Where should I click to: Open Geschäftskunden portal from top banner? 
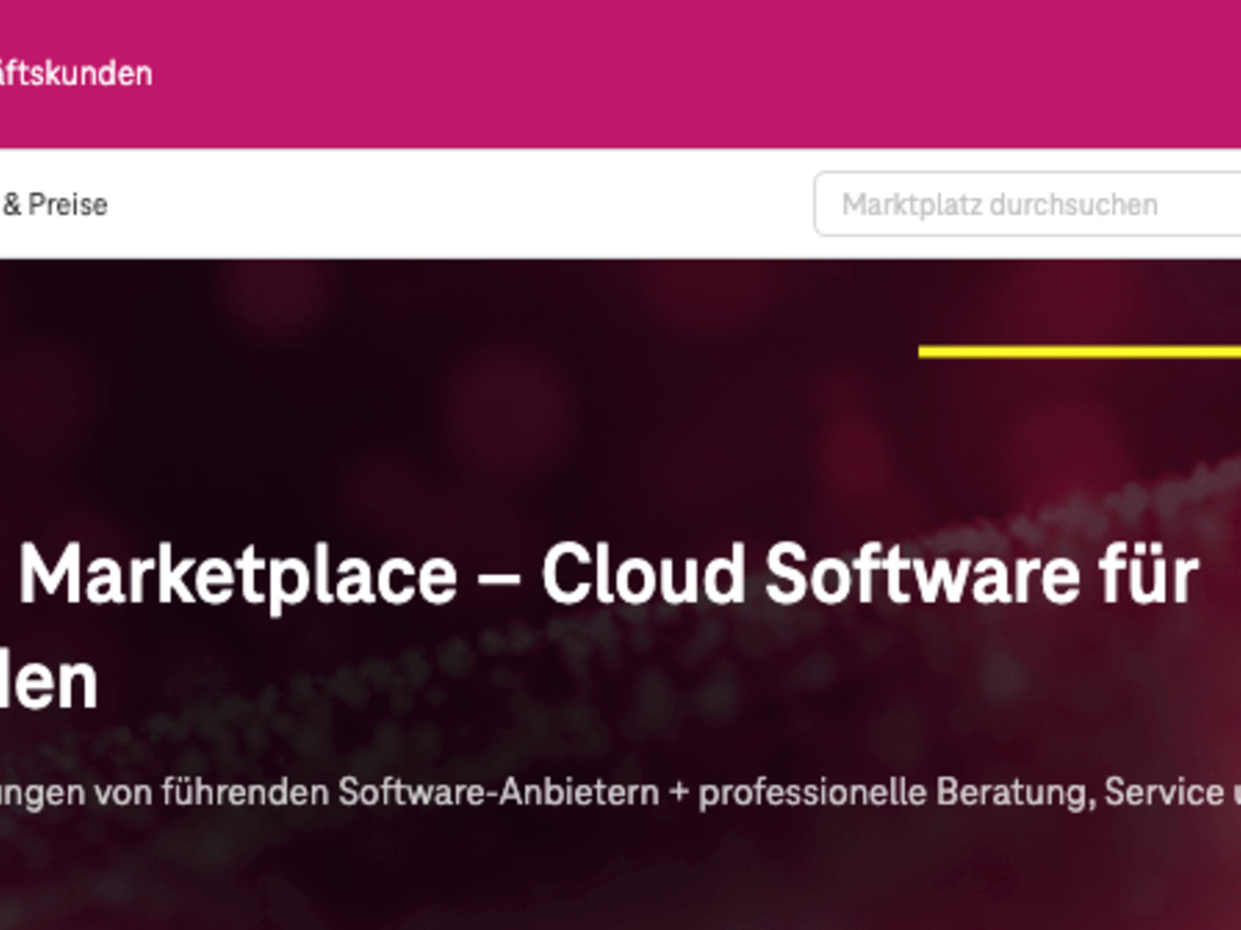74,72
